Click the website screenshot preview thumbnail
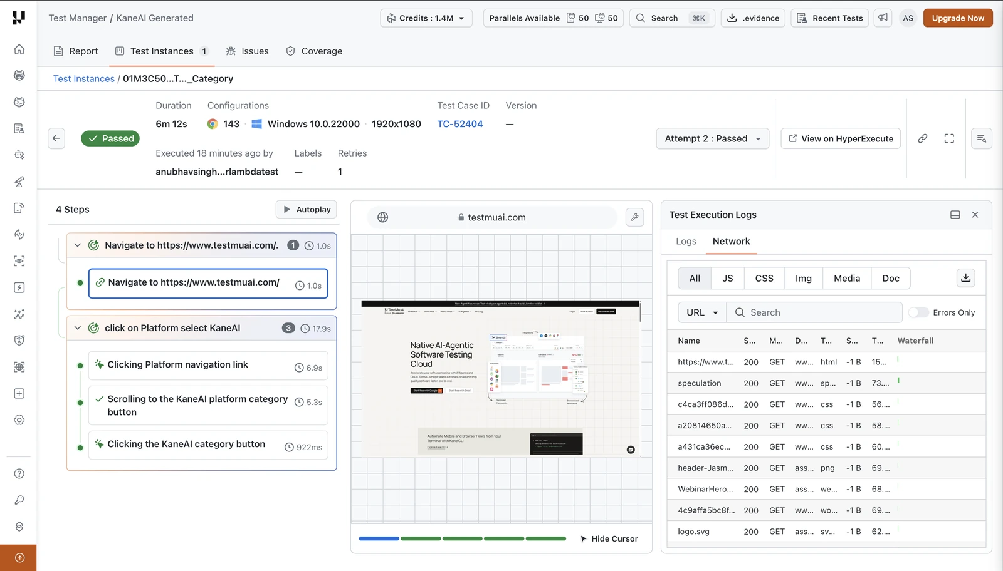This screenshot has height=571, width=1003. 501,378
